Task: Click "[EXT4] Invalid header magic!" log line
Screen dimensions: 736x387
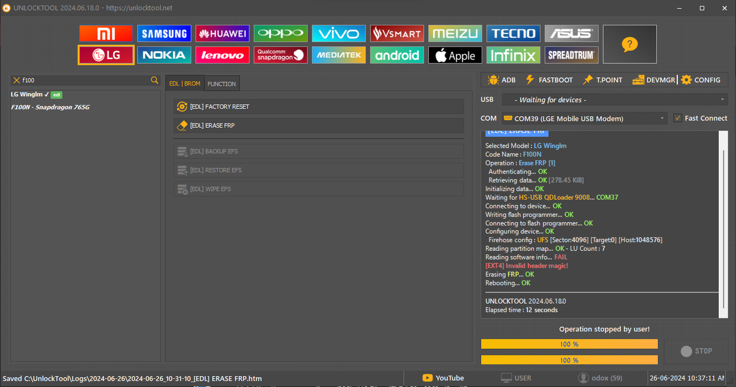Action: click(527, 266)
